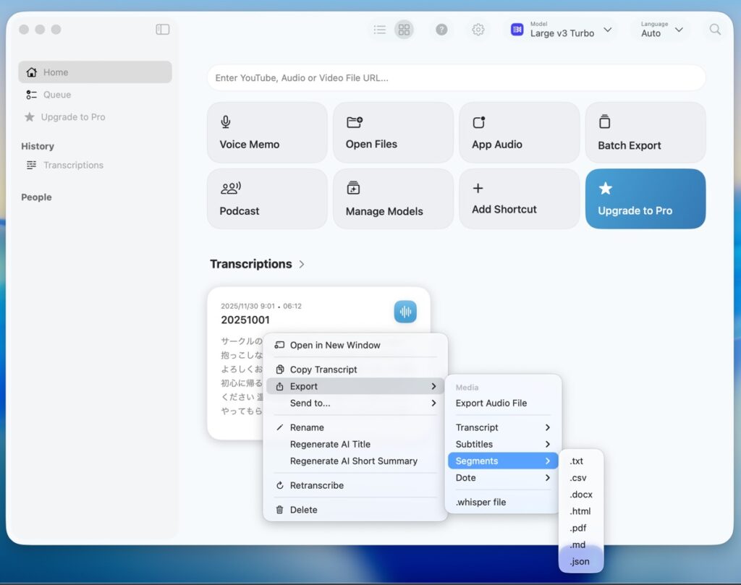
Task: Open the help question mark icon
Action: point(441,30)
